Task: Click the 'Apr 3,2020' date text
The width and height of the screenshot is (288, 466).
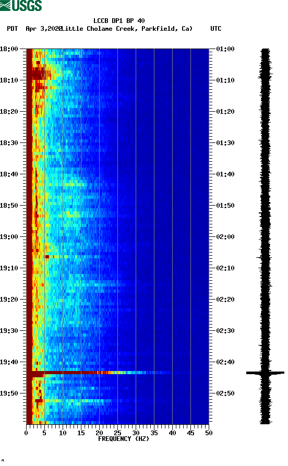Action: point(44,29)
